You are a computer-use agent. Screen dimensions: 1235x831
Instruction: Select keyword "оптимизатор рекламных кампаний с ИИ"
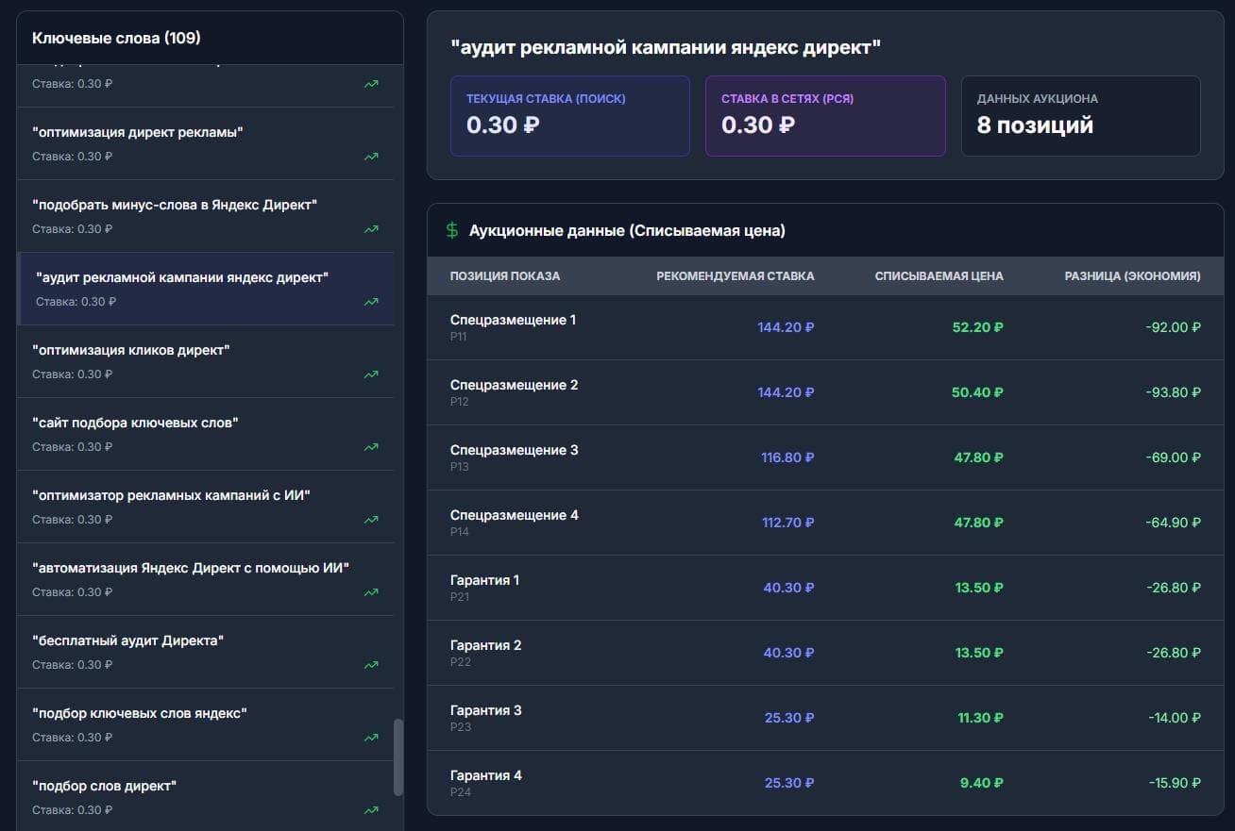pos(206,507)
